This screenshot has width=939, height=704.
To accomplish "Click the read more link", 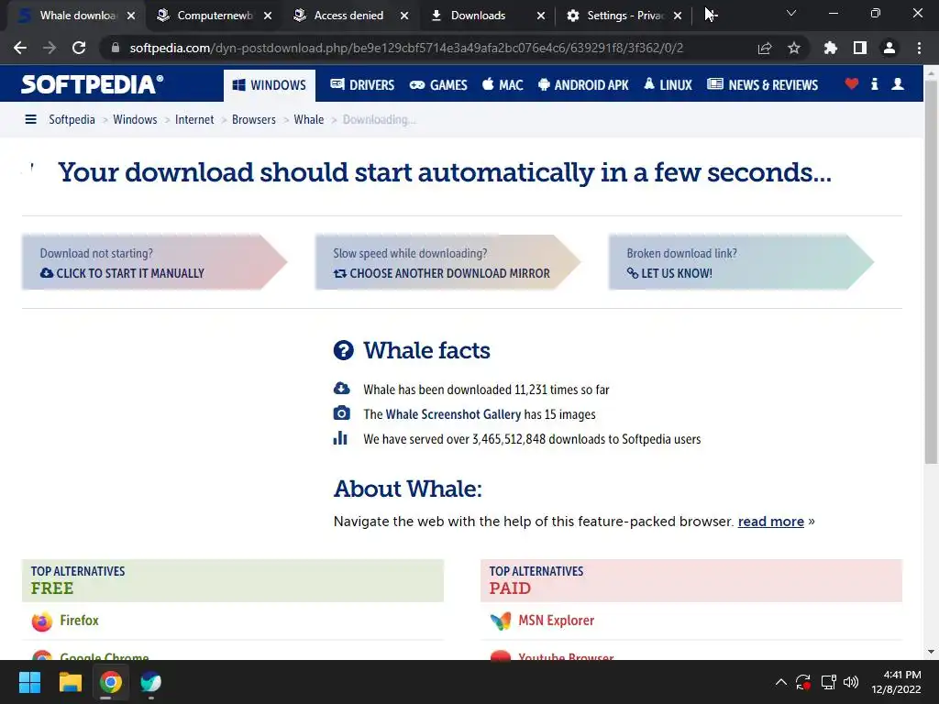I will 770,522.
